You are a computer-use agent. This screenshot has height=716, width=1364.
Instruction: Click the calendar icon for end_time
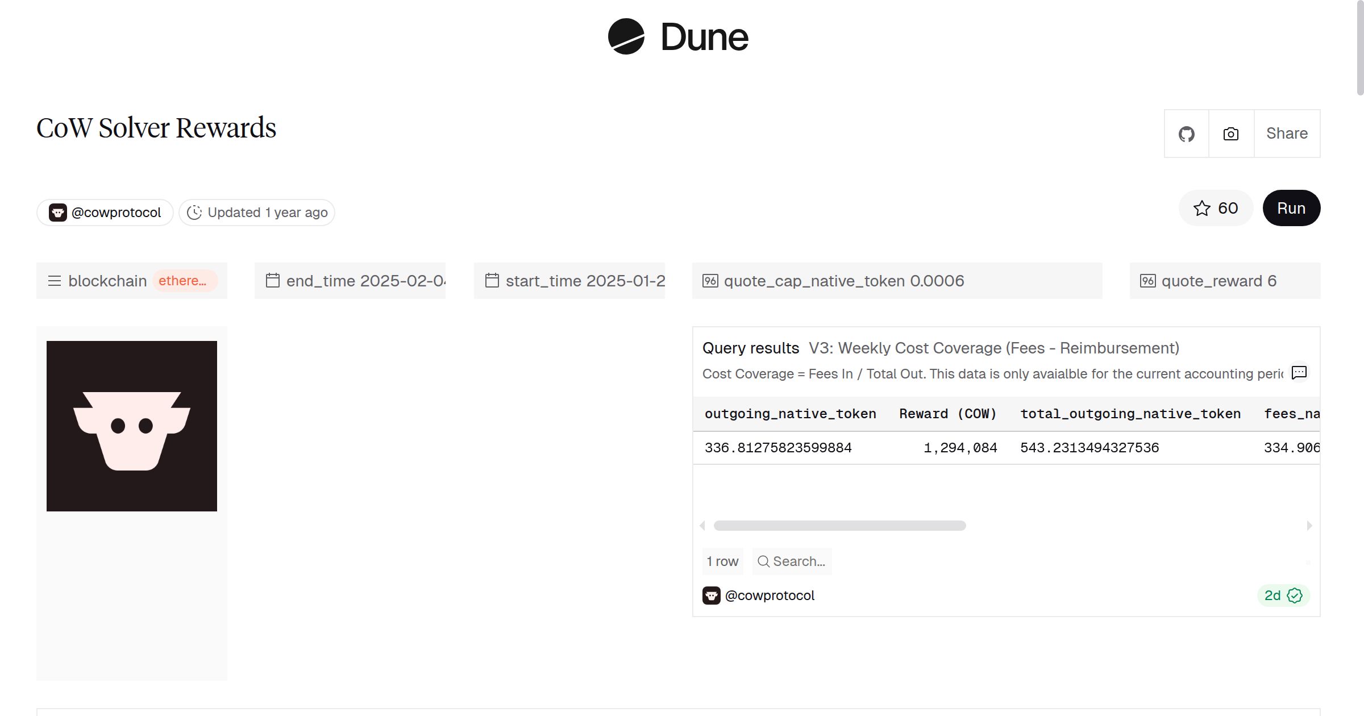click(273, 281)
